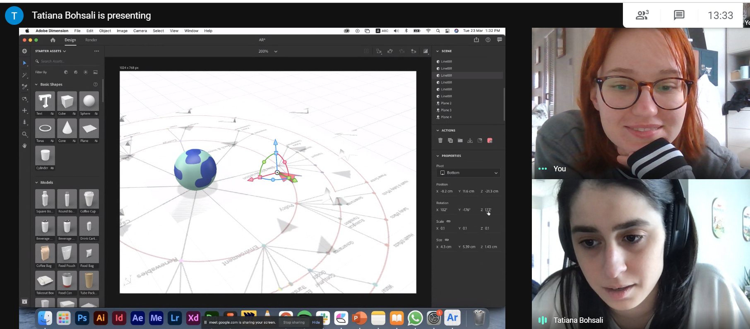Click the Add and import content plus icon

(24, 51)
